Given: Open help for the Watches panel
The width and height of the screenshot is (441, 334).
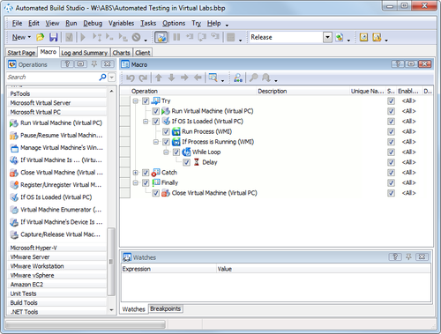Looking at the screenshot, I should pos(395,257).
